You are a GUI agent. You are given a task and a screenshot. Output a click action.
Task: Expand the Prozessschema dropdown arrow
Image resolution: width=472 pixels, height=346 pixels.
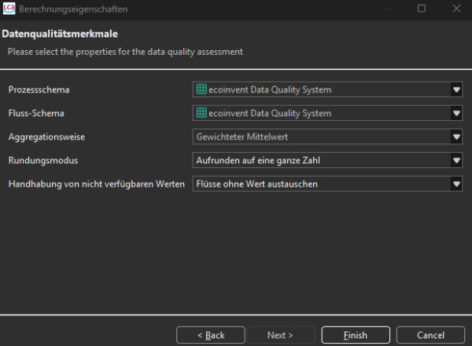(x=456, y=89)
